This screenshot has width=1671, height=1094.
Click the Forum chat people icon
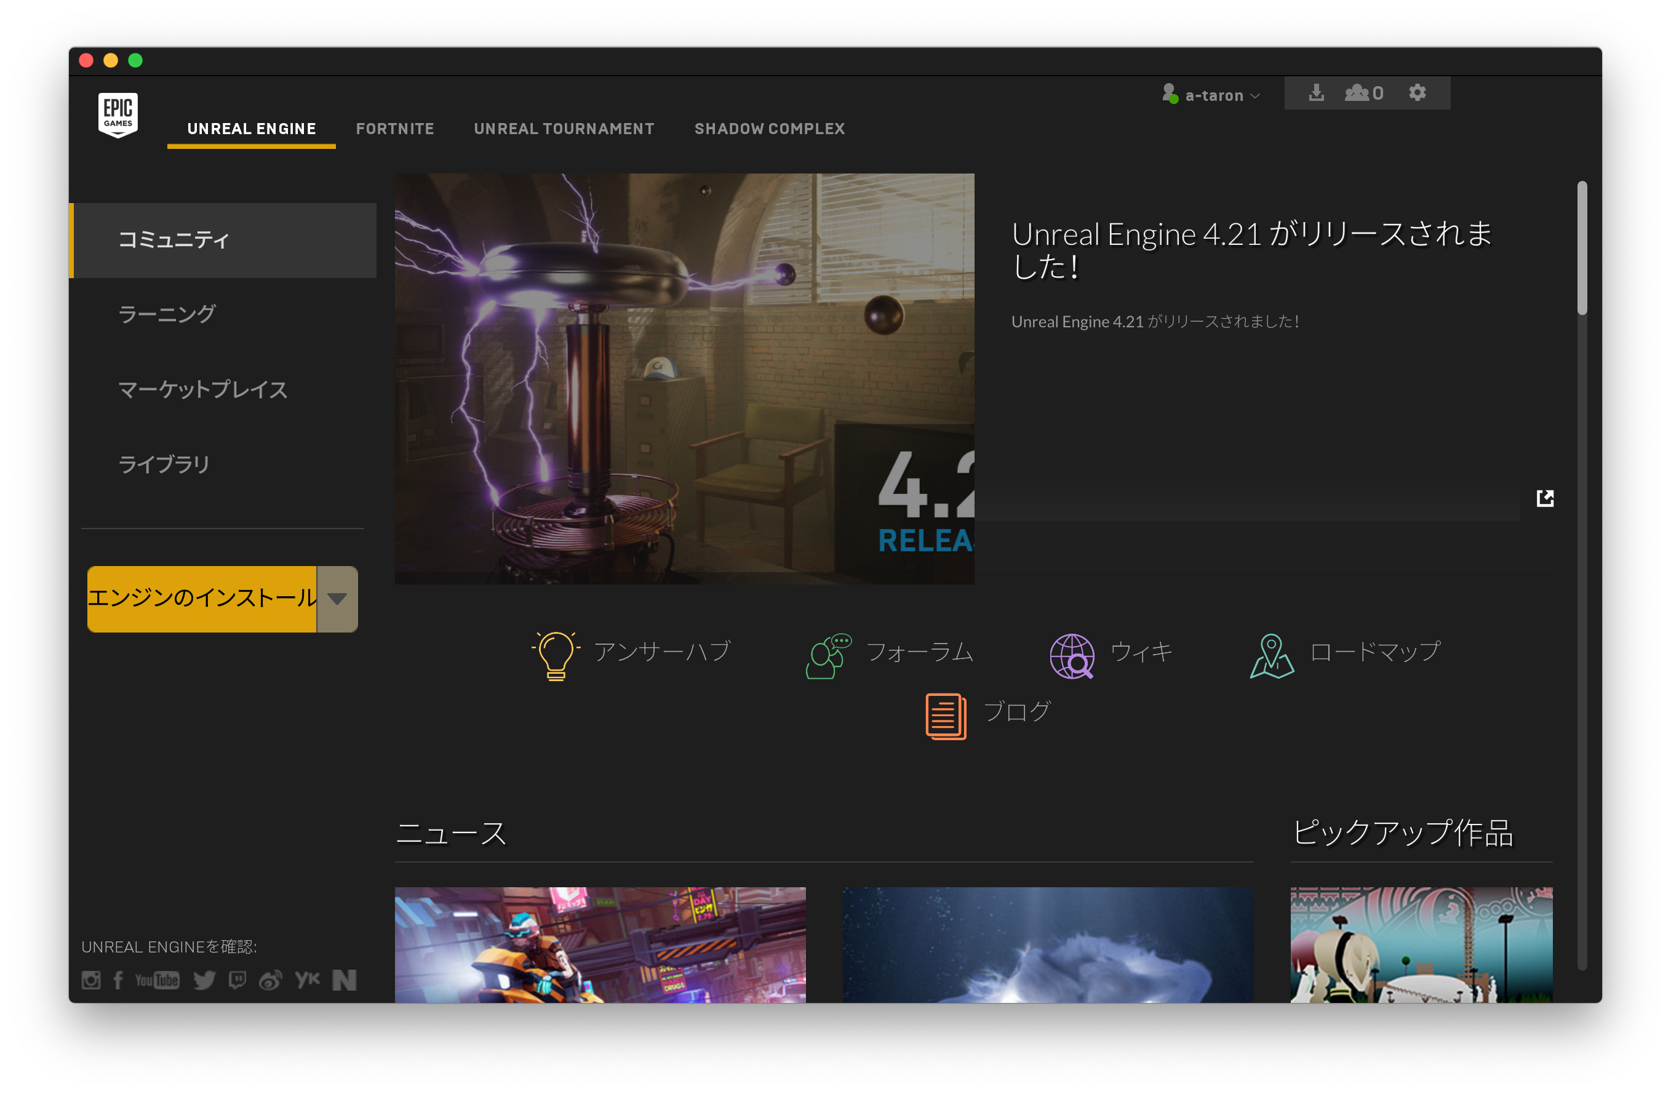[829, 655]
